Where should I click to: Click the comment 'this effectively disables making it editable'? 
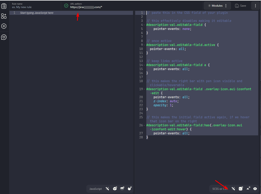(x=189, y=21)
